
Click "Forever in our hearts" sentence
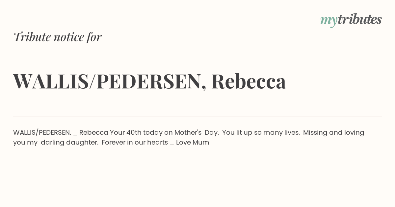pos(135,143)
